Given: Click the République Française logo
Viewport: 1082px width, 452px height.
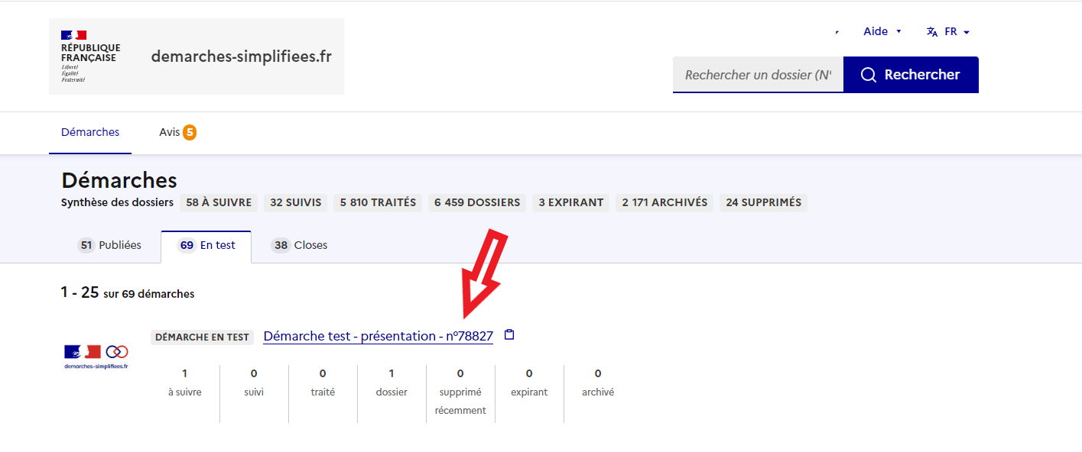Looking at the screenshot, I should pyautogui.click(x=90, y=56).
